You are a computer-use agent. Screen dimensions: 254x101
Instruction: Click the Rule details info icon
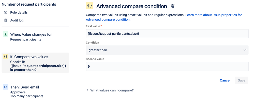6,12
